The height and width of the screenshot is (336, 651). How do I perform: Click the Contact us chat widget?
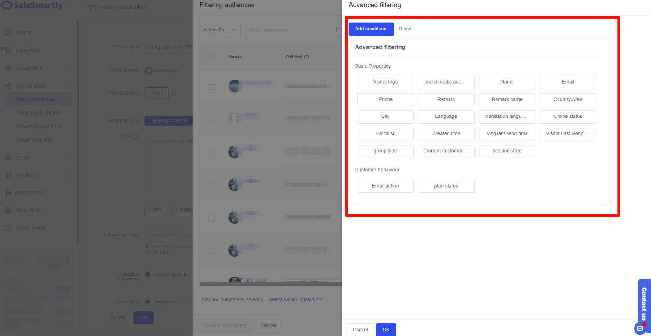pyautogui.click(x=644, y=305)
